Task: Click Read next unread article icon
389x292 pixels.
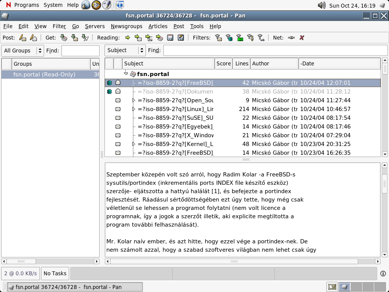Action: click(x=138, y=38)
